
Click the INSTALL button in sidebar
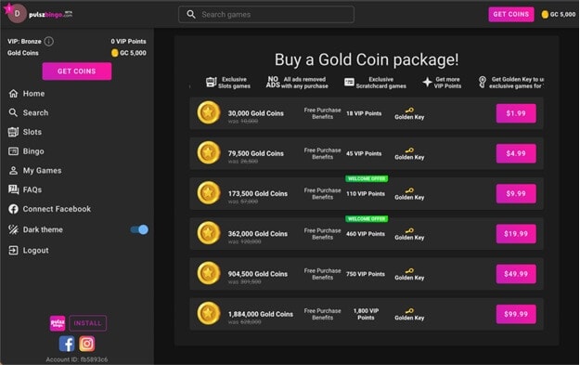(87, 323)
